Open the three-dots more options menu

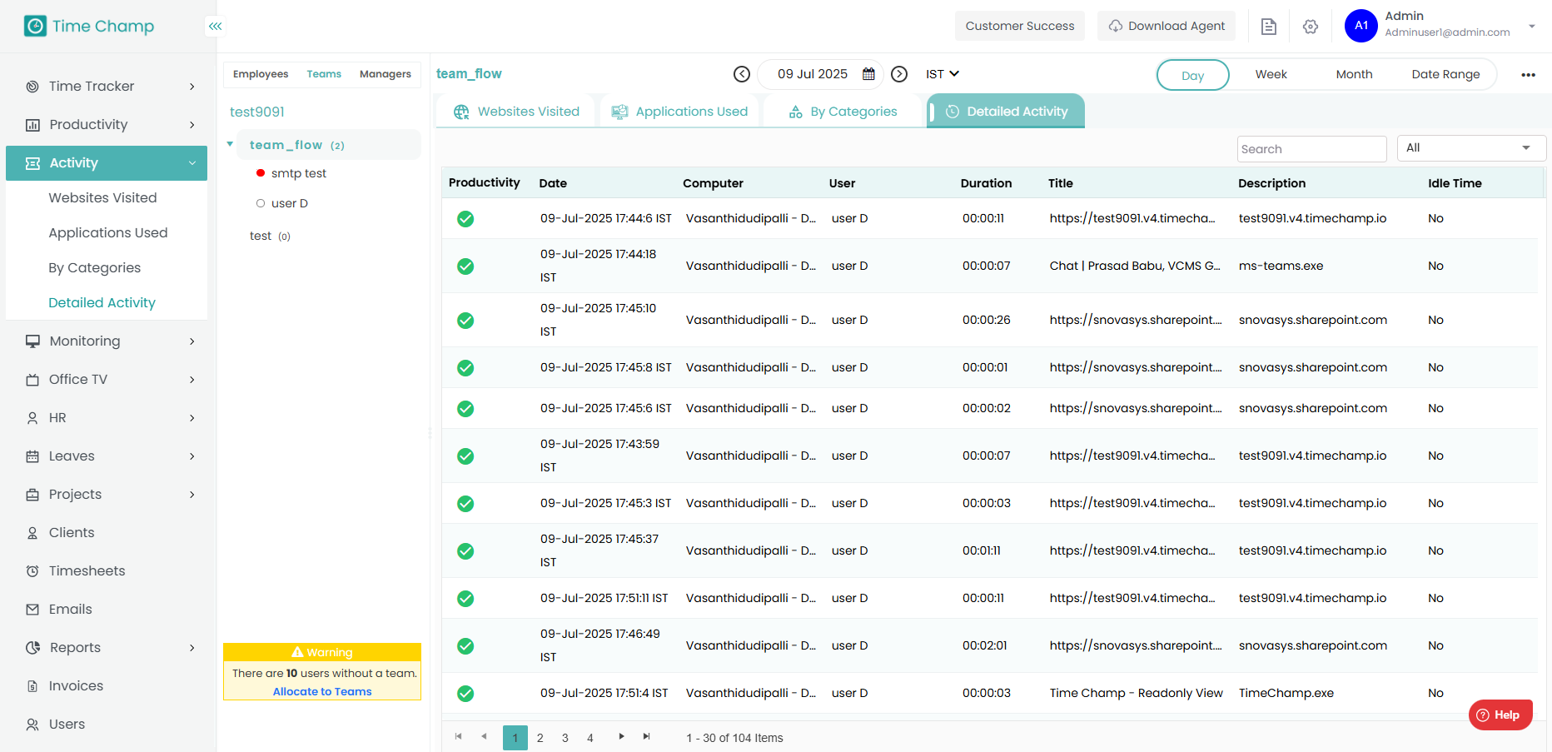(1528, 75)
